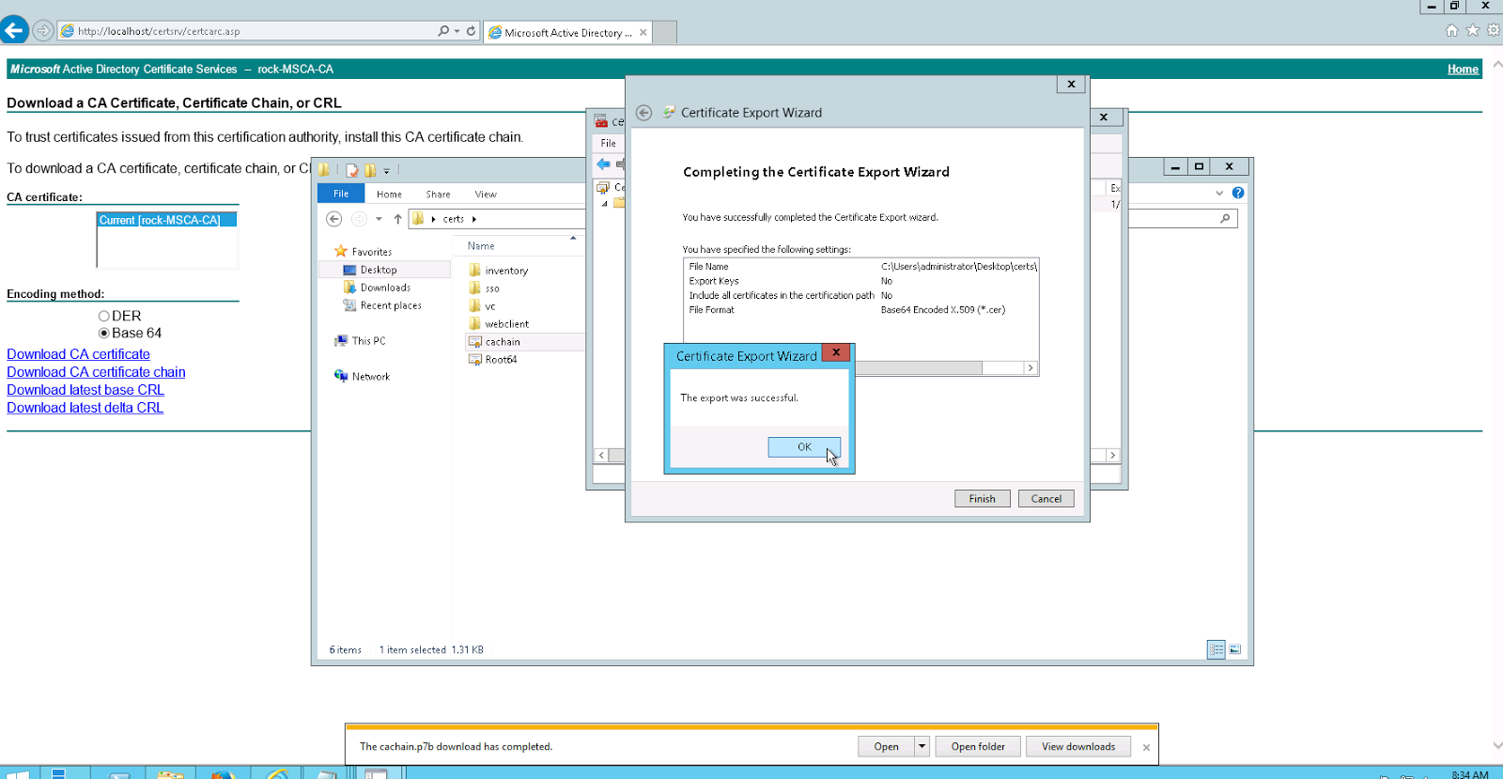Select Desktop under Favorites
Screen dimensions: 1503x779
379,270
